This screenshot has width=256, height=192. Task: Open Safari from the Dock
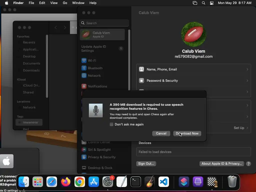tap(52, 182)
